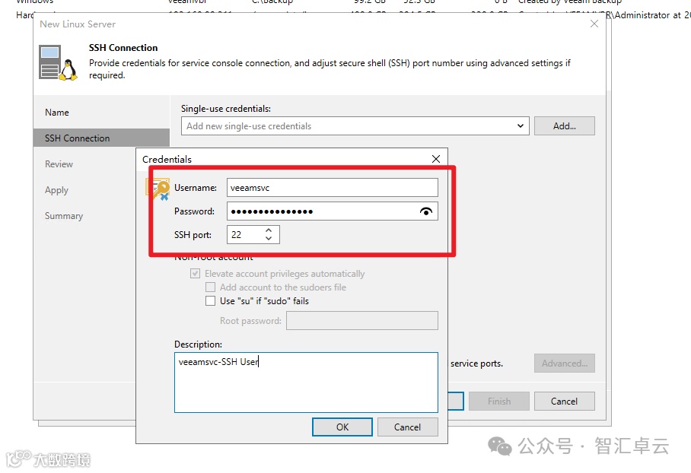691x473 pixels.
Task: Enable Use "su" if "sudo" fails
Action: [210, 301]
